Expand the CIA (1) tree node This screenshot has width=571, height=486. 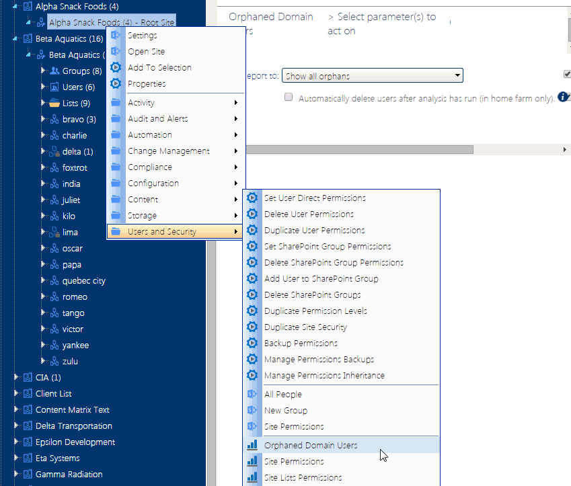pos(17,378)
